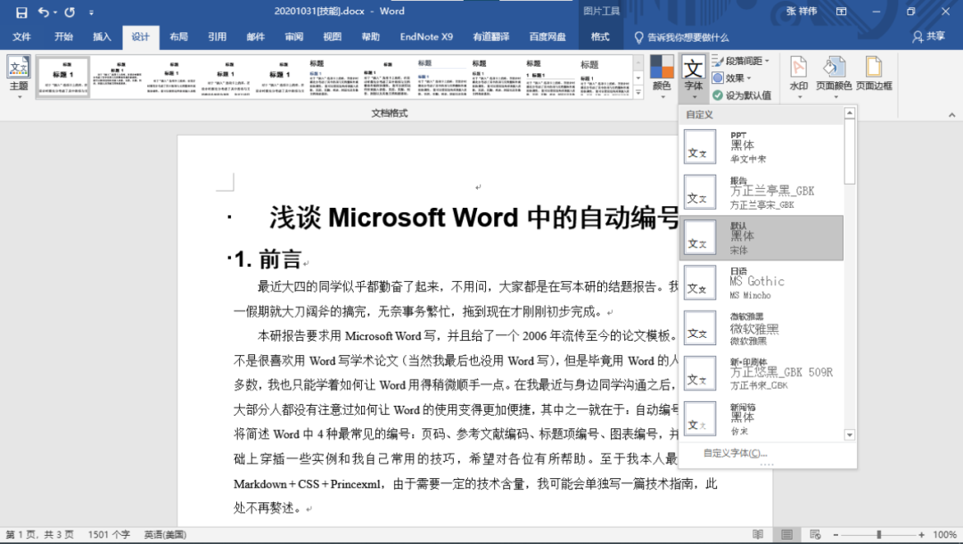Switch to the View (视图) tab
The image size is (963, 544).
(x=333, y=37)
